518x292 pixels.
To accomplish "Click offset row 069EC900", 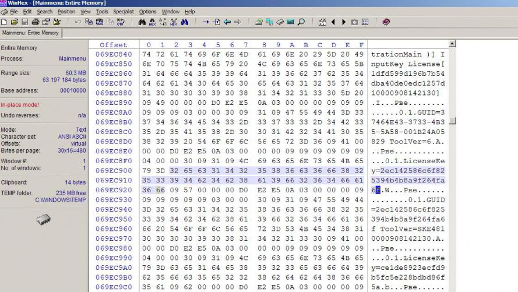I will (114, 171).
